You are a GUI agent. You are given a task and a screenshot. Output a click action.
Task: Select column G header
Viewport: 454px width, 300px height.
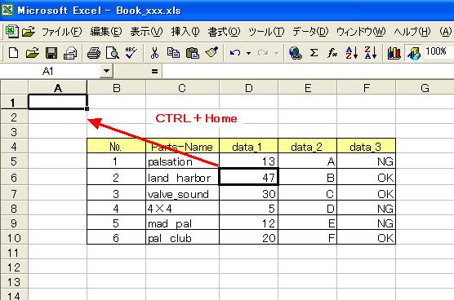425,88
